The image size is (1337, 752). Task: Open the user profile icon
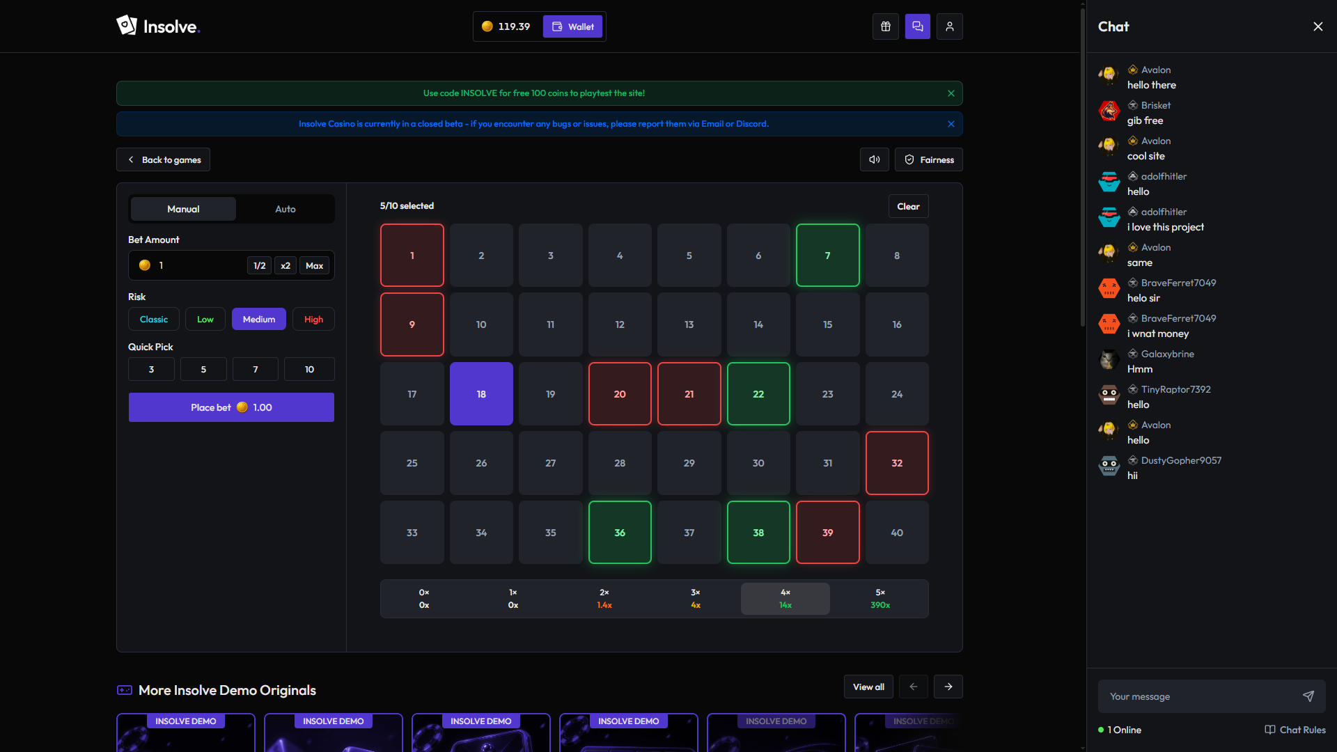950,26
